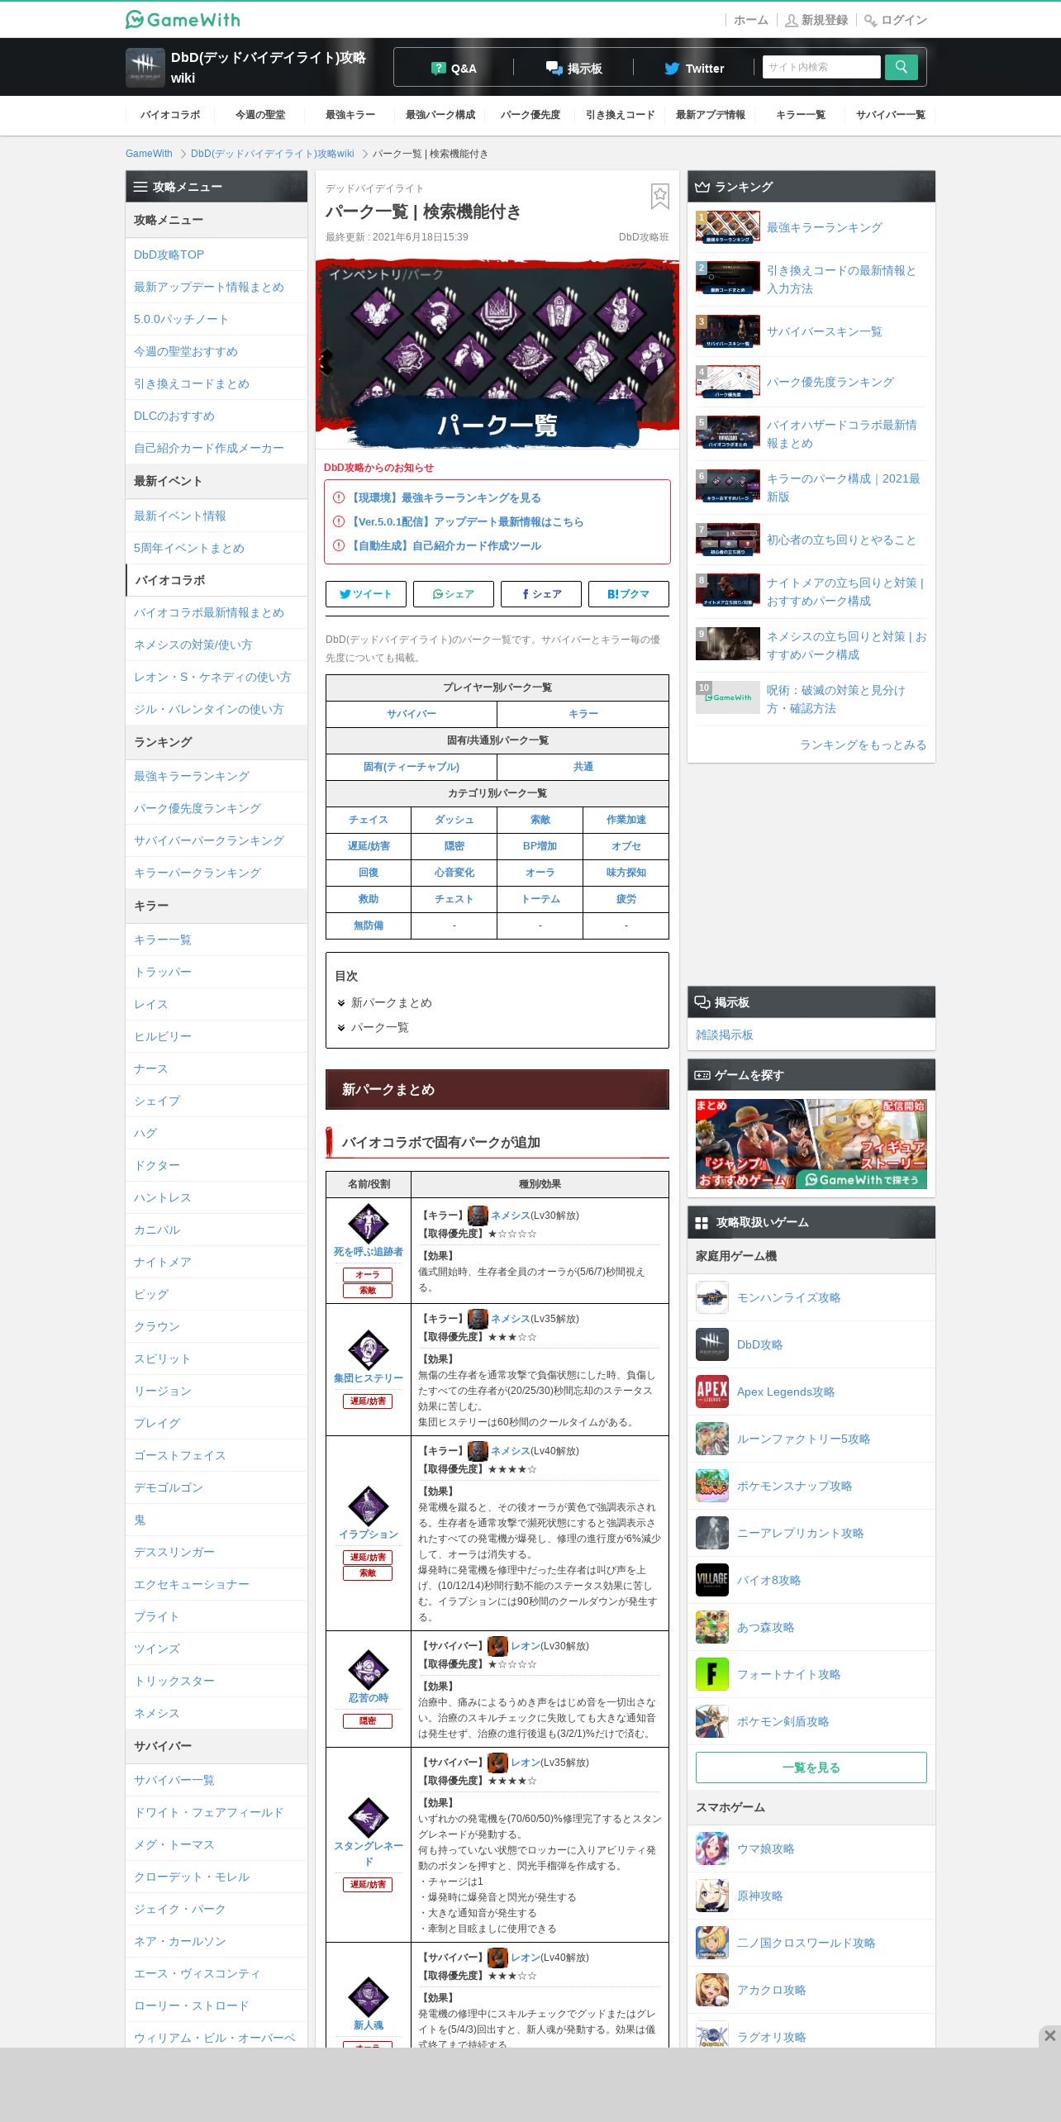Click the 遅延/妨害 tag under 集団ヒステリー

click(368, 1401)
